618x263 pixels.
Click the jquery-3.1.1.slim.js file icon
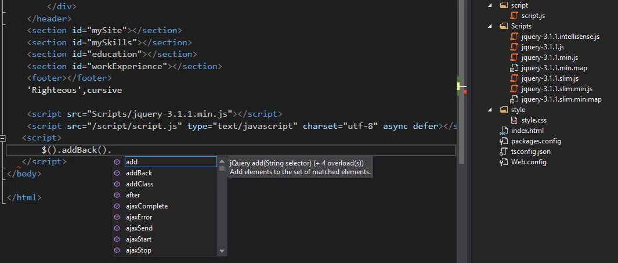514,78
